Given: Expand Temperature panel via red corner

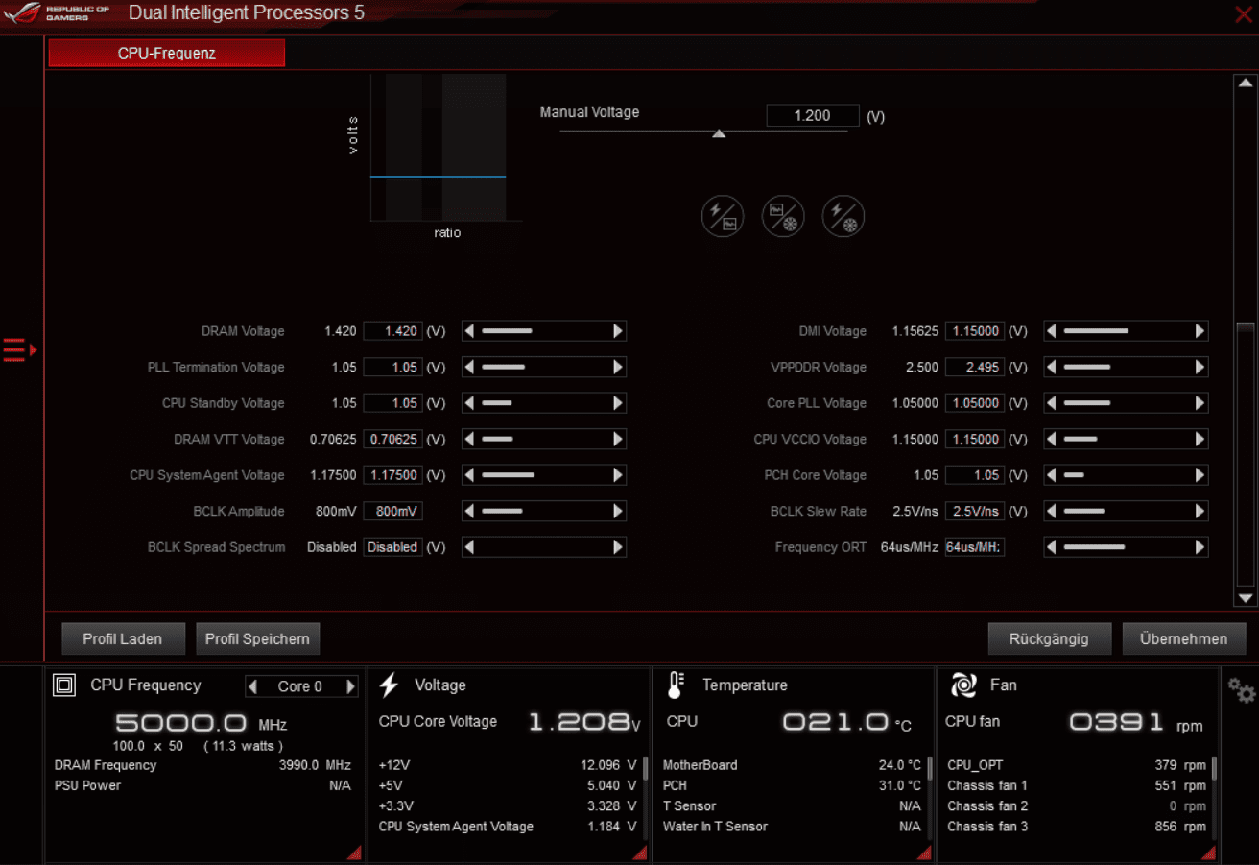Looking at the screenshot, I should coord(924,853).
